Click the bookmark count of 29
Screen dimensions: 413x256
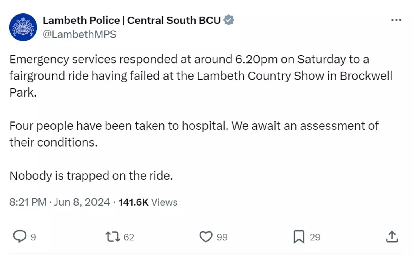point(315,237)
